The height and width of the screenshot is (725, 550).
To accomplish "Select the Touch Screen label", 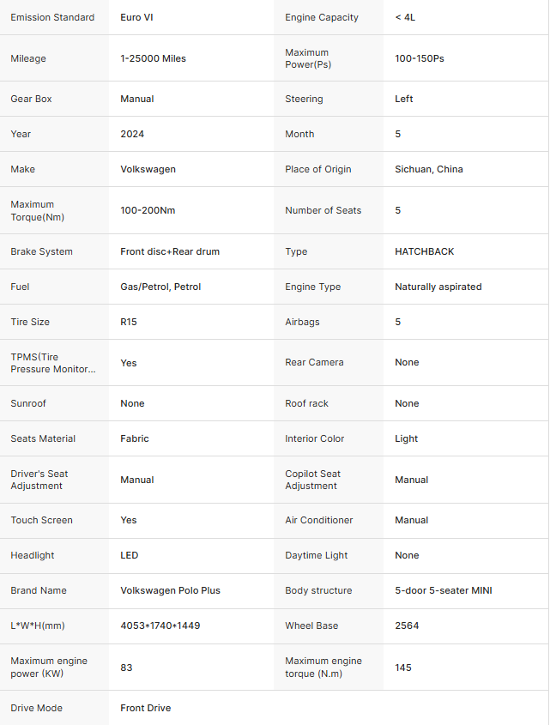I will (41, 520).
